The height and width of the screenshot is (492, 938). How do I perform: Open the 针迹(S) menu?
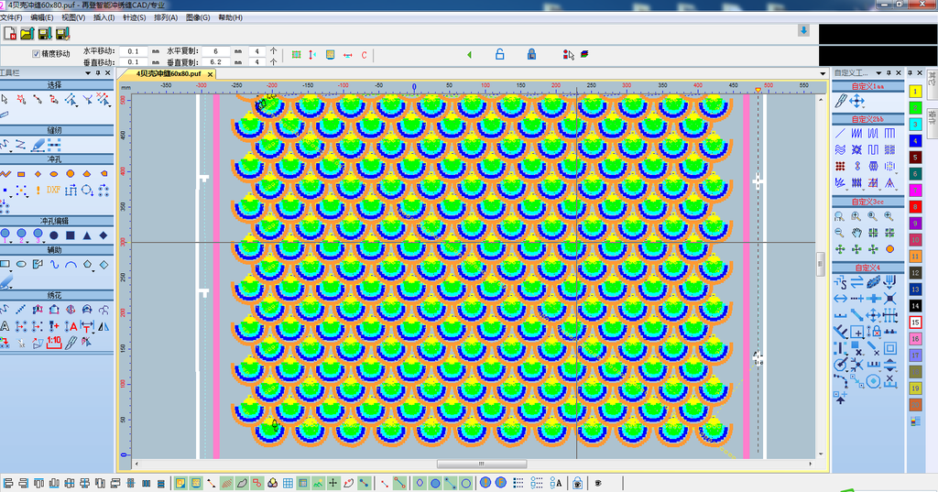pos(134,17)
